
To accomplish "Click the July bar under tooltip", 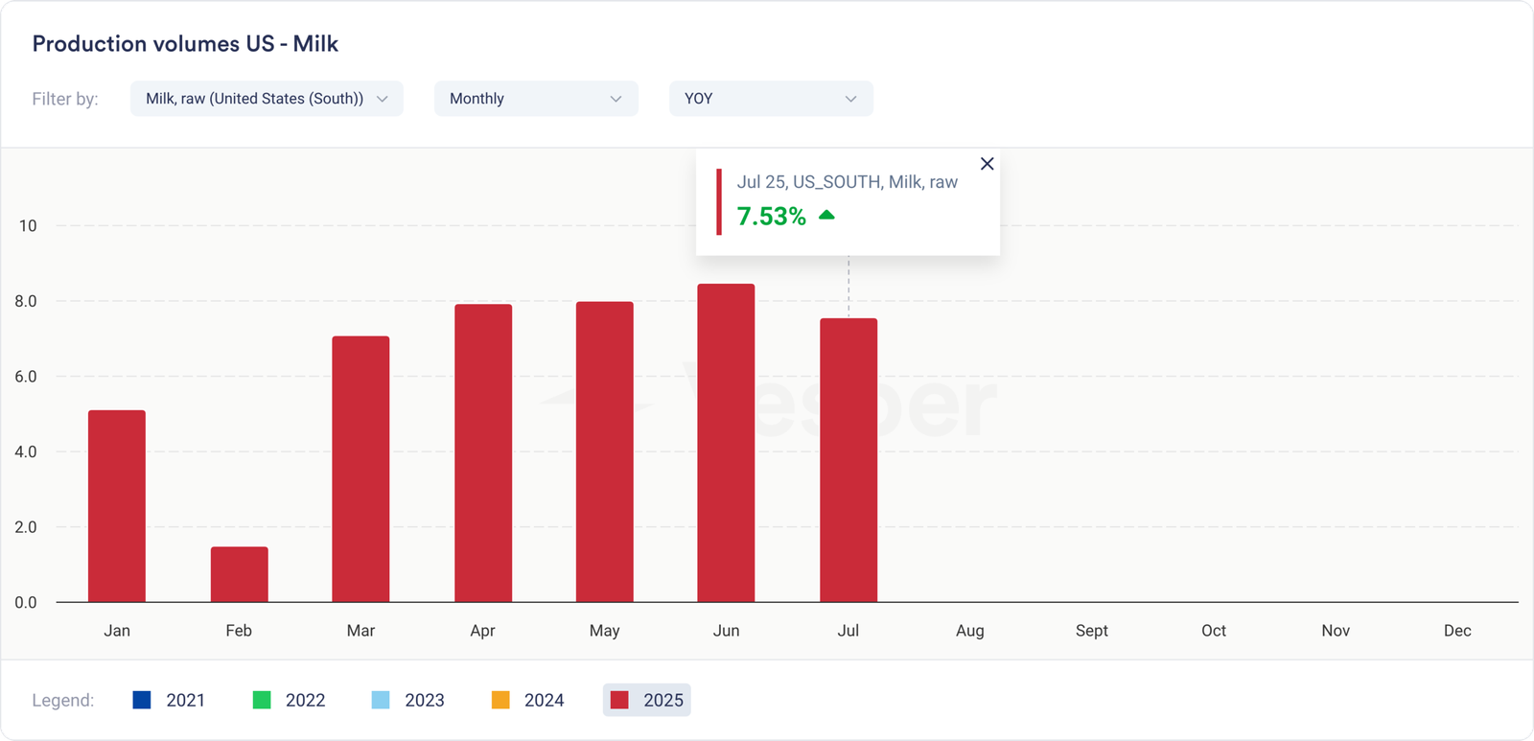I will 848,460.
